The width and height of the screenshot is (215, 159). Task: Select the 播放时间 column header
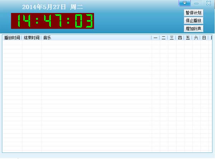(12, 38)
